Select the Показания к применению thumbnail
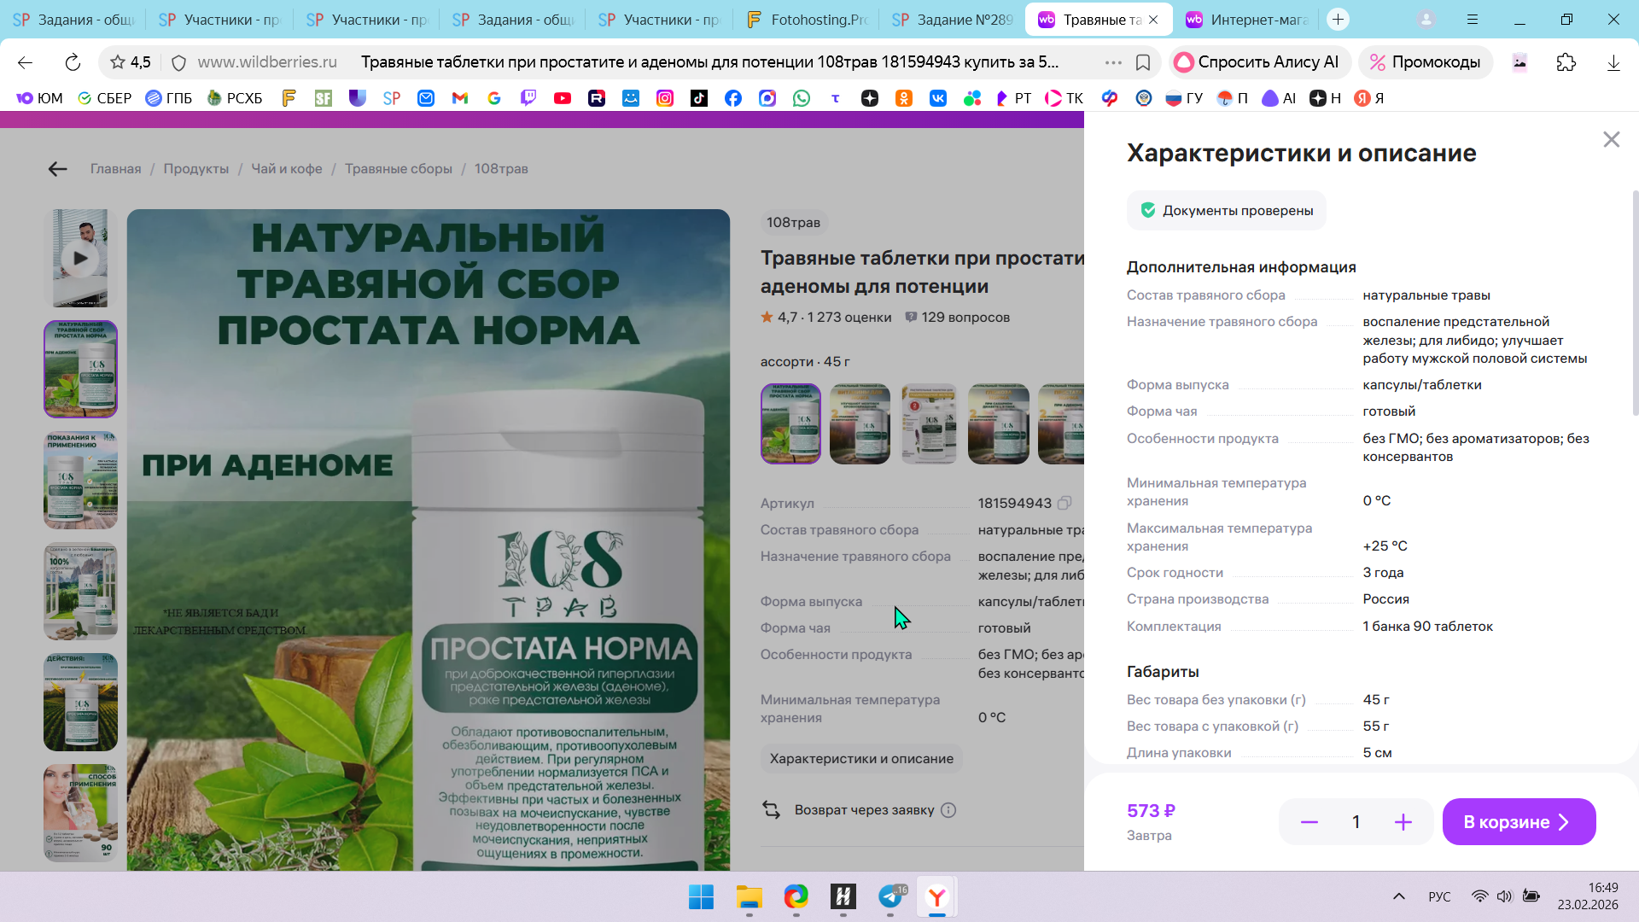 coord(80,480)
